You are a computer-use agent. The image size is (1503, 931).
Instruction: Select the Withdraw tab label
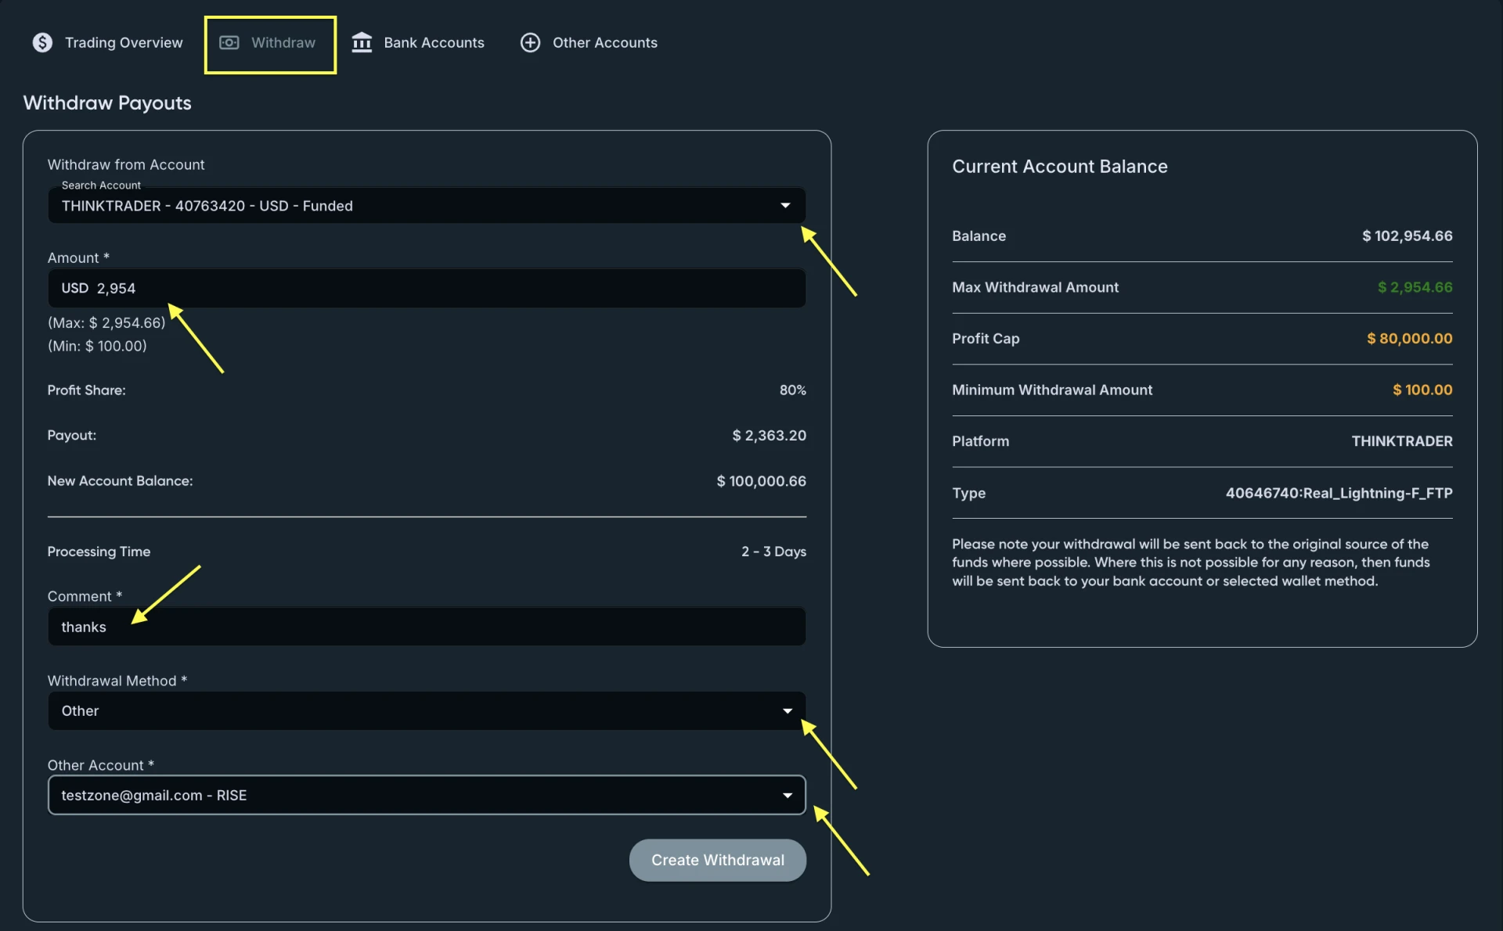click(283, 42)
